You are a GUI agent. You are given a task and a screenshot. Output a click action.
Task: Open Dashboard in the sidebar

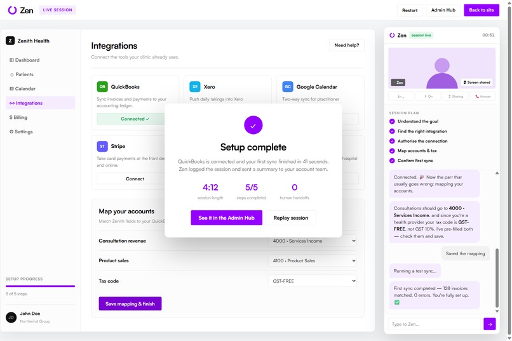pyautogui.click(x=40, y=60)
